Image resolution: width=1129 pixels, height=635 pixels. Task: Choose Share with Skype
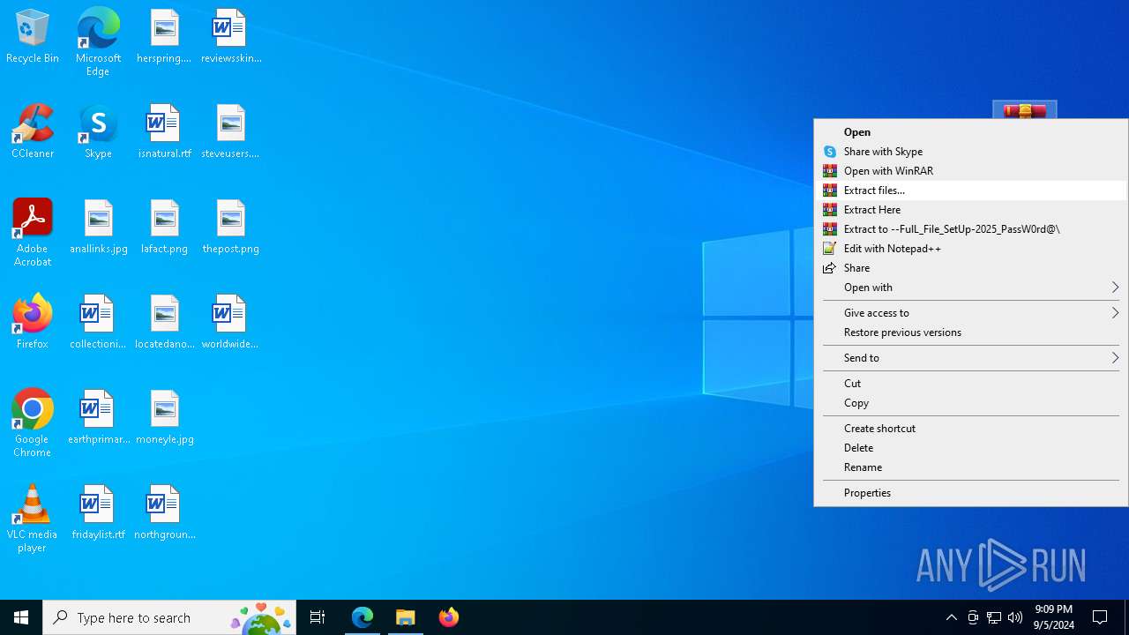pos(970,152)
